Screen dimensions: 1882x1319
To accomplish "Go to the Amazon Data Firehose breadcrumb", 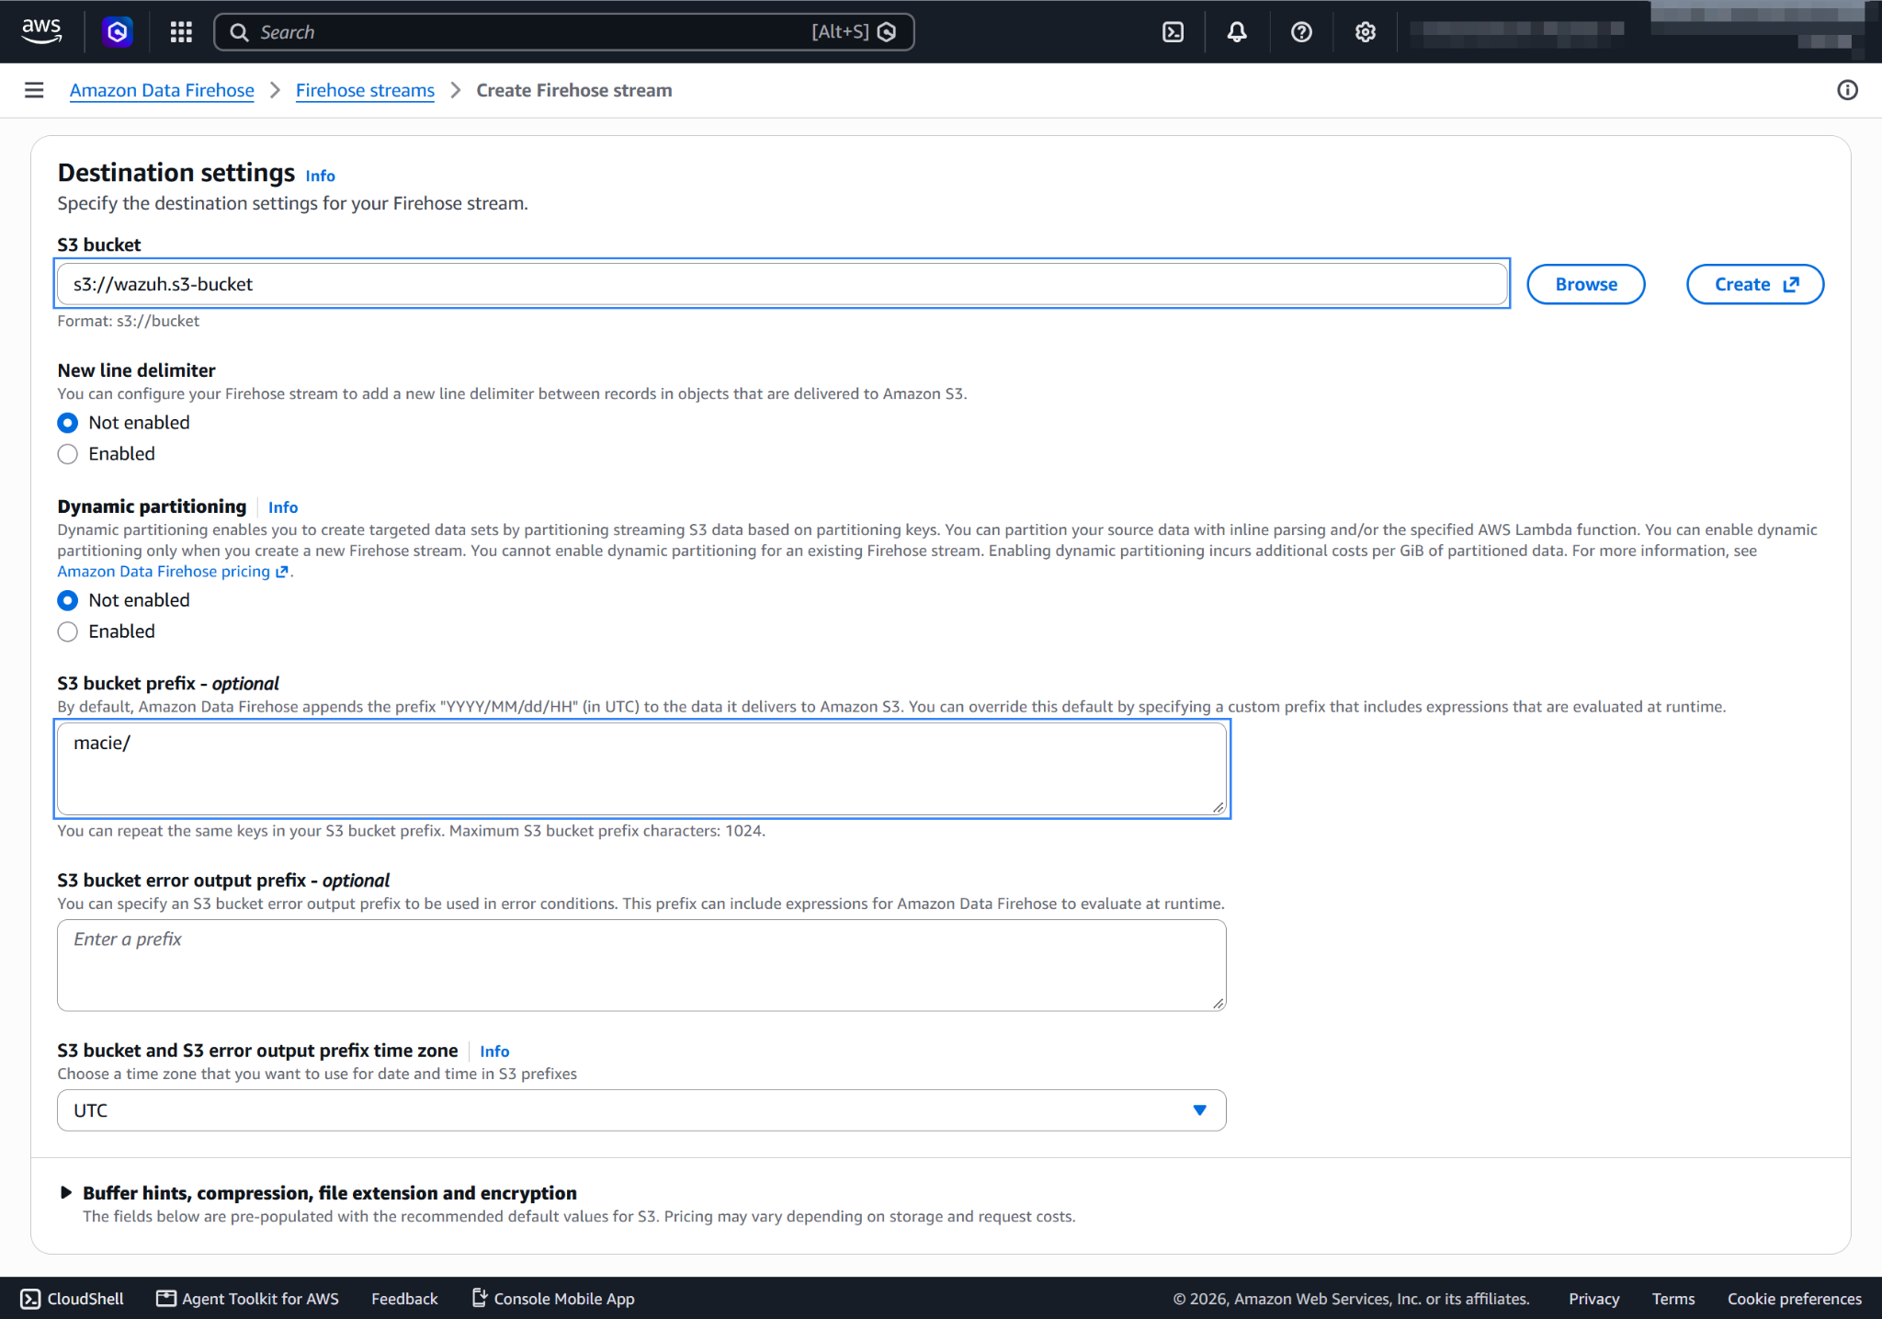I will click(x=162, y=90).
